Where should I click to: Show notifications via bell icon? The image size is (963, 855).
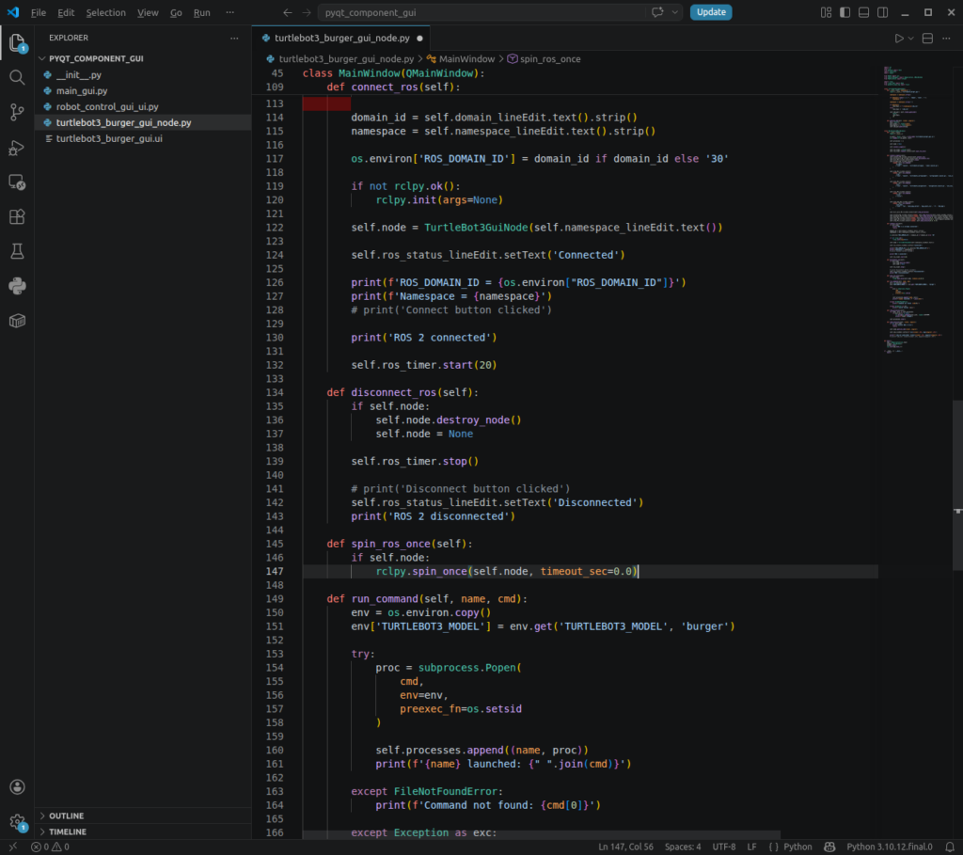950,847
